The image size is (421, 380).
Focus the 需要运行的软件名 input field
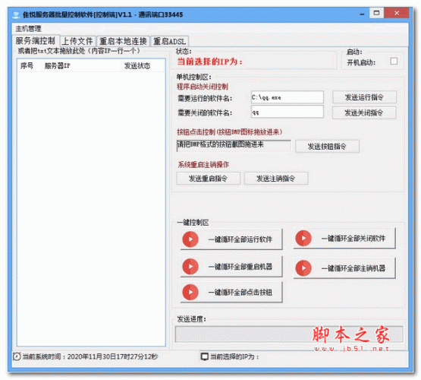pyautogui.click(x=287, y=97)
